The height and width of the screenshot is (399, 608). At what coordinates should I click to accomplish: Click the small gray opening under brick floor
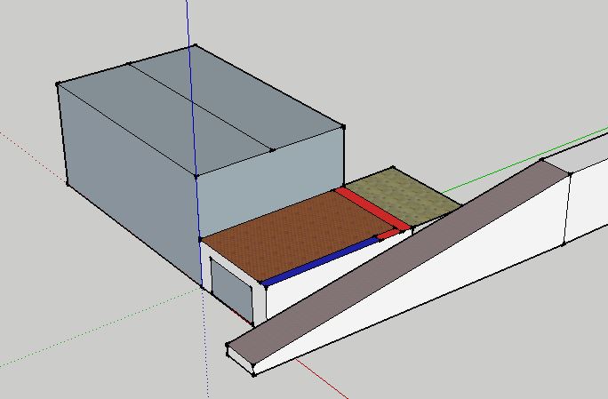(x=230, y=290)
